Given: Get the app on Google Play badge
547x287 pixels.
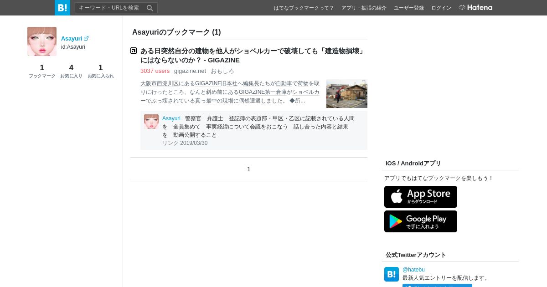Looking at the screenshot, I should (x=421, y=221).
